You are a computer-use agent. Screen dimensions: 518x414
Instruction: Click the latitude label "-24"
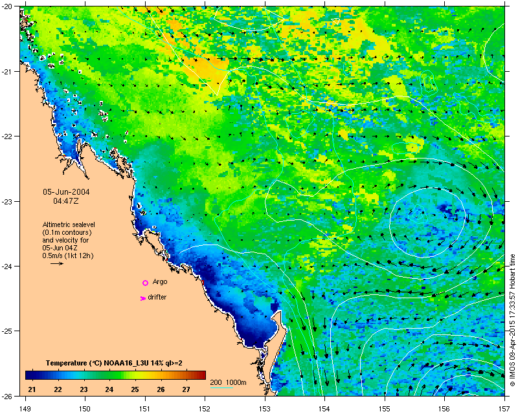click(6, 266)
